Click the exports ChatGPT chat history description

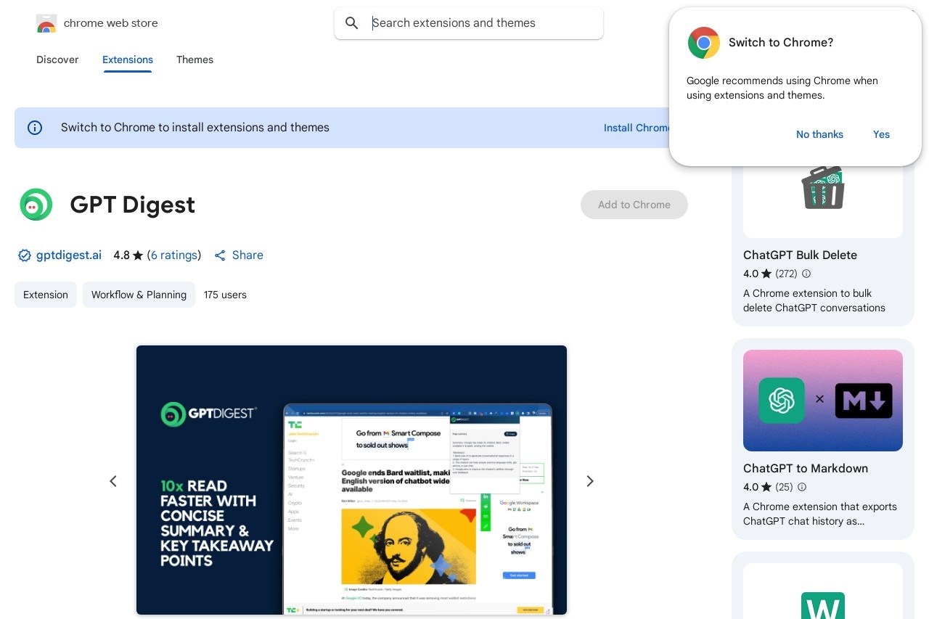pyautogui.click(x=820, y=514)
